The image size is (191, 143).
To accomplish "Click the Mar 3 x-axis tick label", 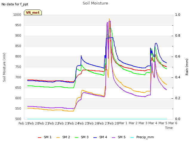I will pyautogui.click(x=143, y=123).
